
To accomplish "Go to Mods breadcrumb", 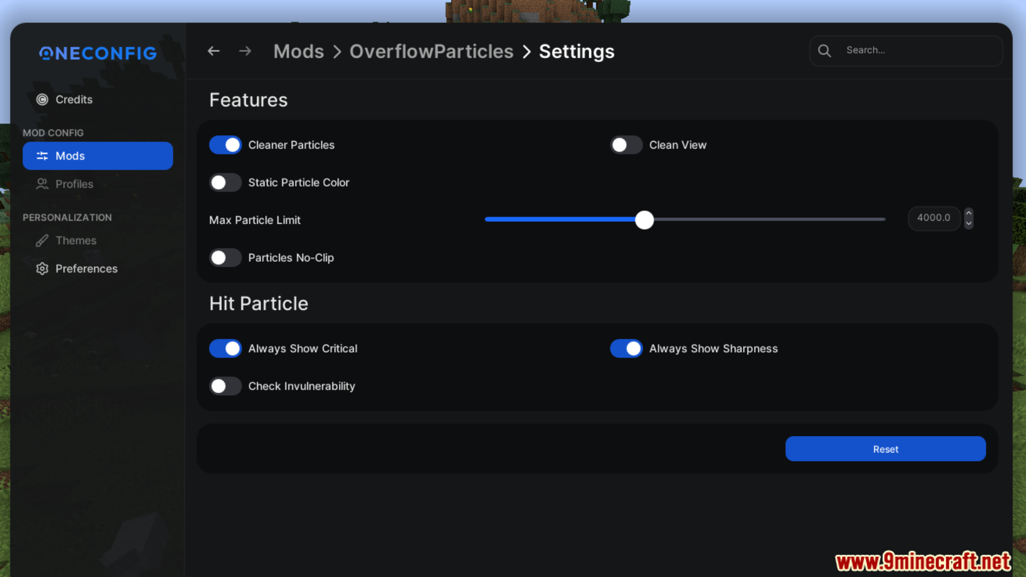I will tap(299, 51).
